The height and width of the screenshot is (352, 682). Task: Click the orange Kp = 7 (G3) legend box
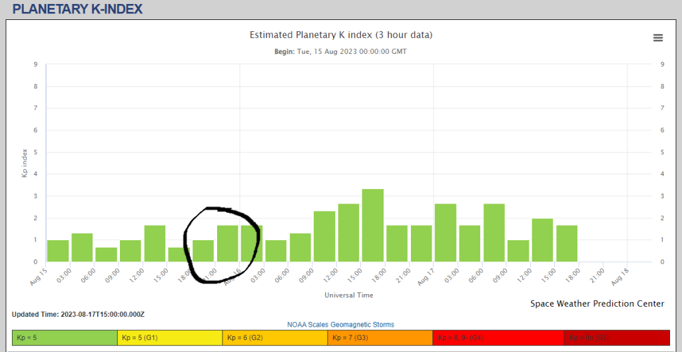click(x=380, y=337)
